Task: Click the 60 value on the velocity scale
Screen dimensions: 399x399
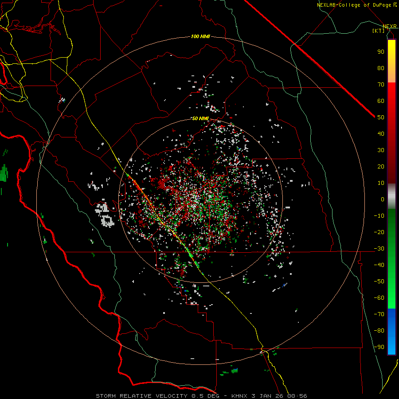Action: click(381, 101)
